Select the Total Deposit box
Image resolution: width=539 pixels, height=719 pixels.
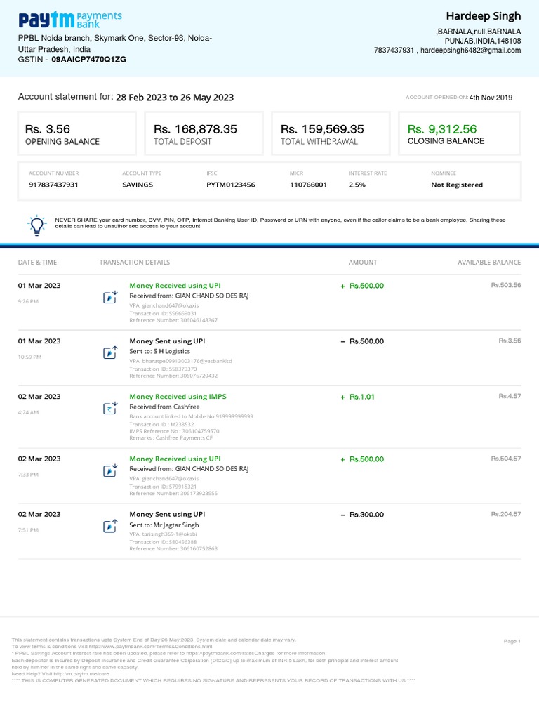[205, 133]
